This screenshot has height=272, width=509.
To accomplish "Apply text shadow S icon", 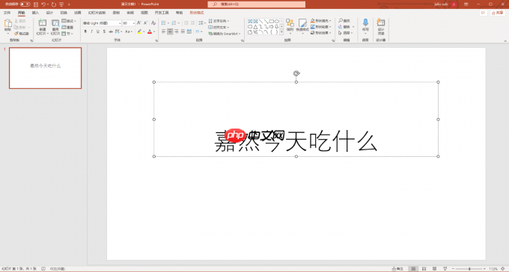I will click(x=104, y=31).
